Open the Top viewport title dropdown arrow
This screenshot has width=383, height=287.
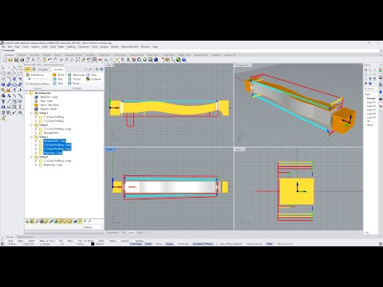113,65
